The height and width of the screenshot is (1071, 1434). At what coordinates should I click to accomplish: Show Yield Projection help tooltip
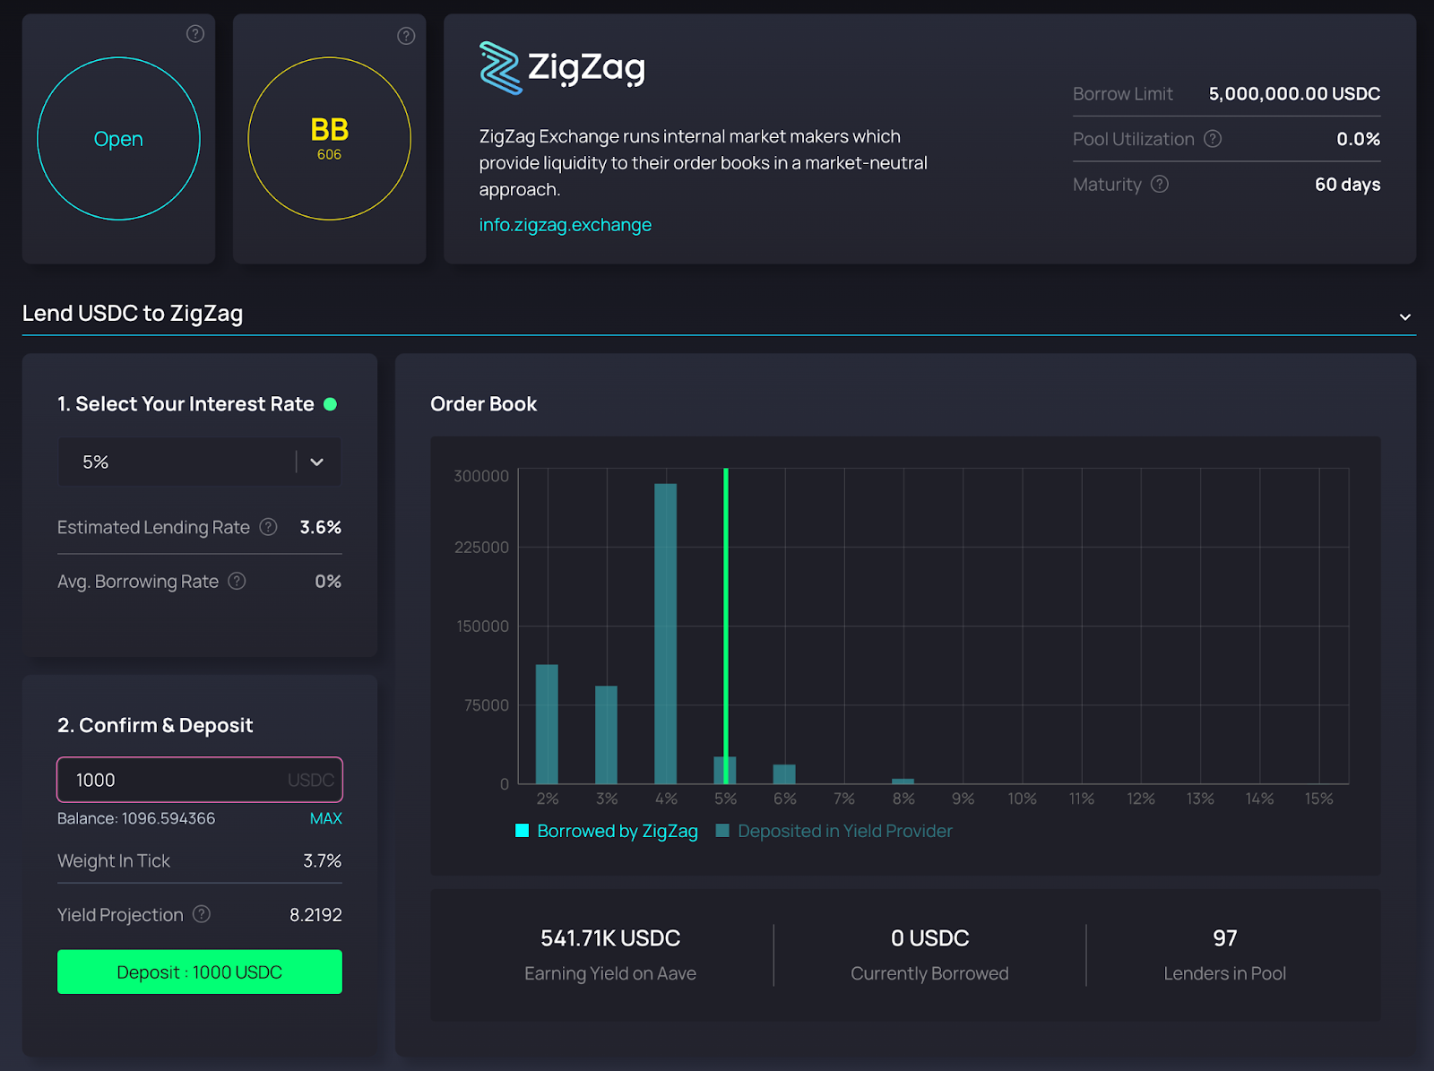[x=202, y=914]
